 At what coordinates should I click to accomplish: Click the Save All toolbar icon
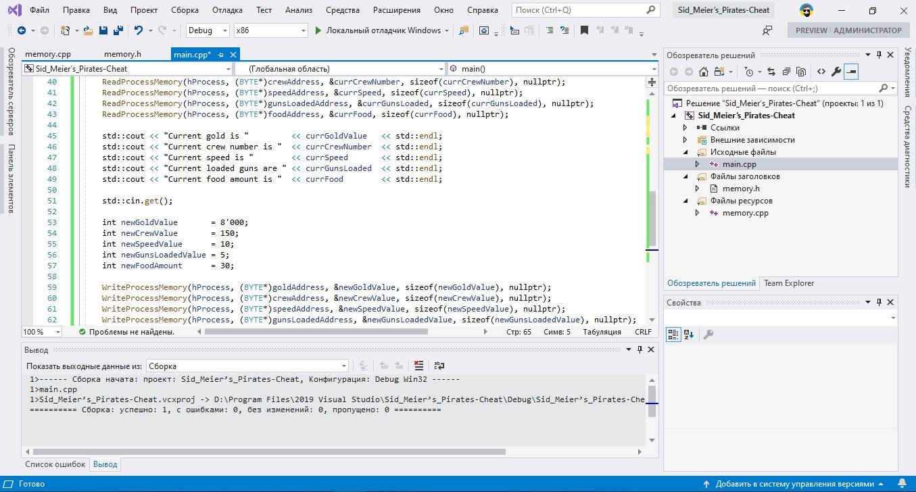click(x=117, y=30)
